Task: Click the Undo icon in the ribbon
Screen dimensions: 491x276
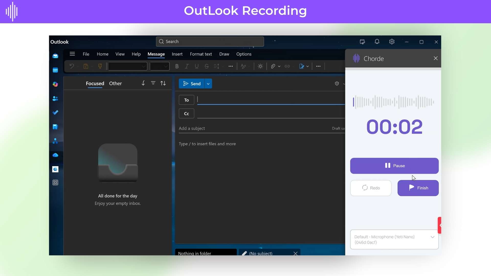Action: 72,66
